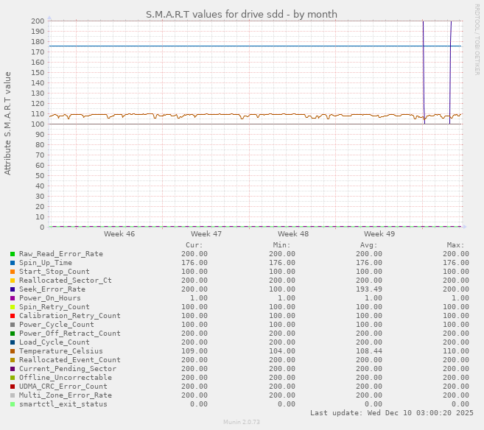Select the Raw_Read_Error_Rate legend label

[x=61, y=254]
